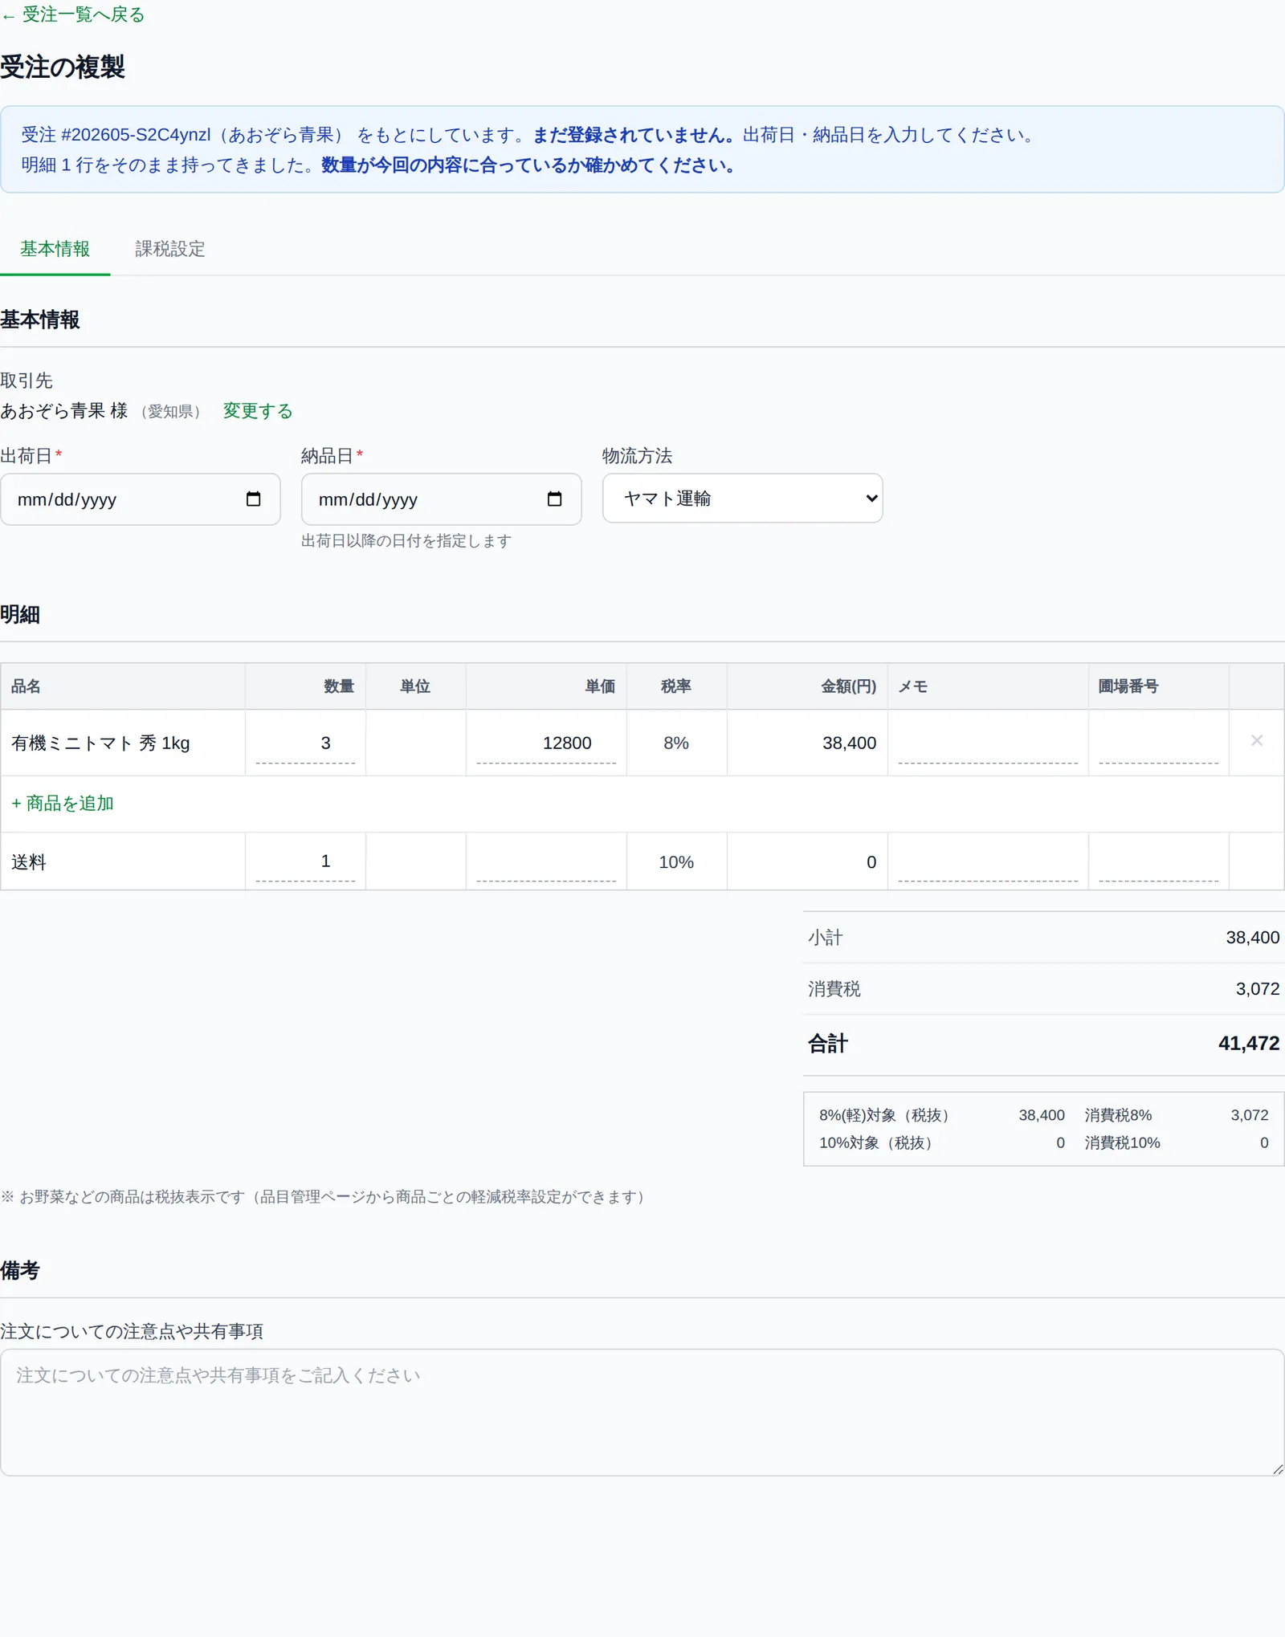The height and width of the screenshot is (1637, 1285).
Task: Click the 10% tax rate for 送料
Action: (676, 862)
